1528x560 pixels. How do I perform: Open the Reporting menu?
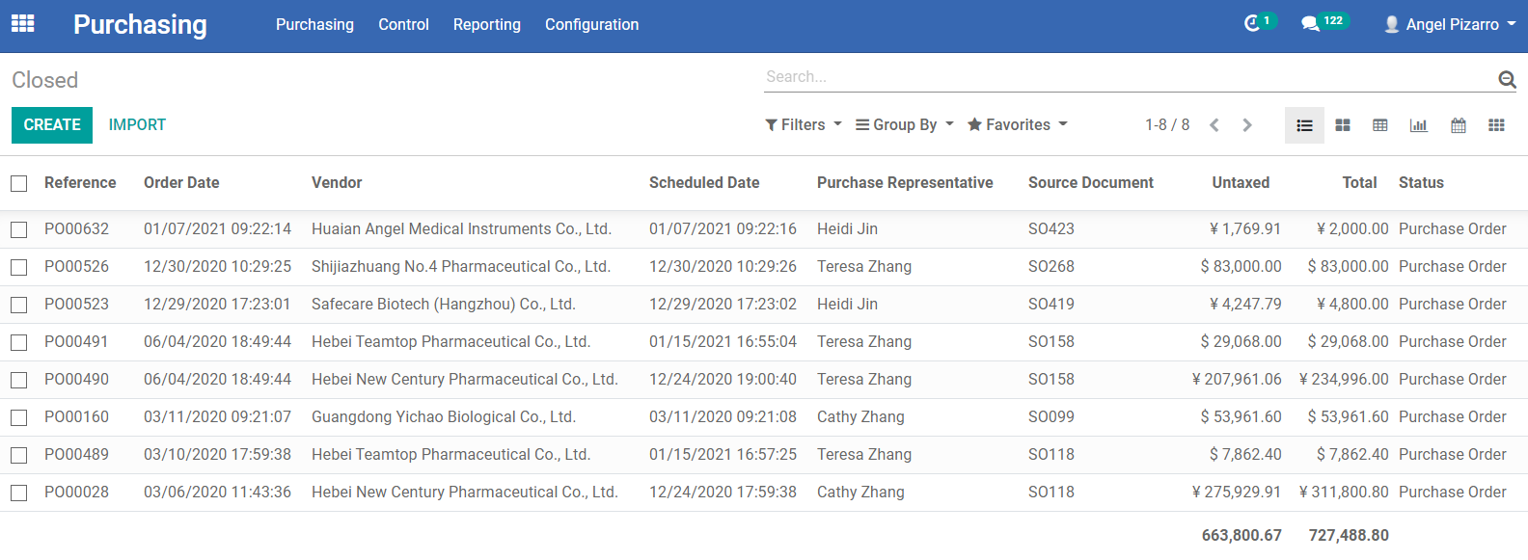coord(487,24)
